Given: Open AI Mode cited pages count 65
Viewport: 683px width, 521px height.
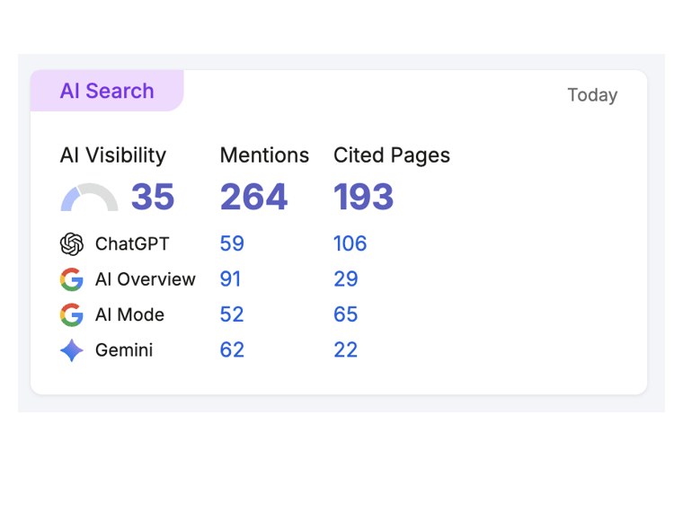Looking at the screenshot, I should click(346, 314).
